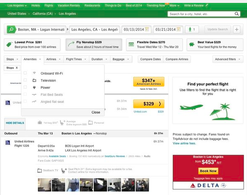Viewport: 247px width, 195px height.
Task: Open Things to Do in navigation
Action: [x=113, y=5]
